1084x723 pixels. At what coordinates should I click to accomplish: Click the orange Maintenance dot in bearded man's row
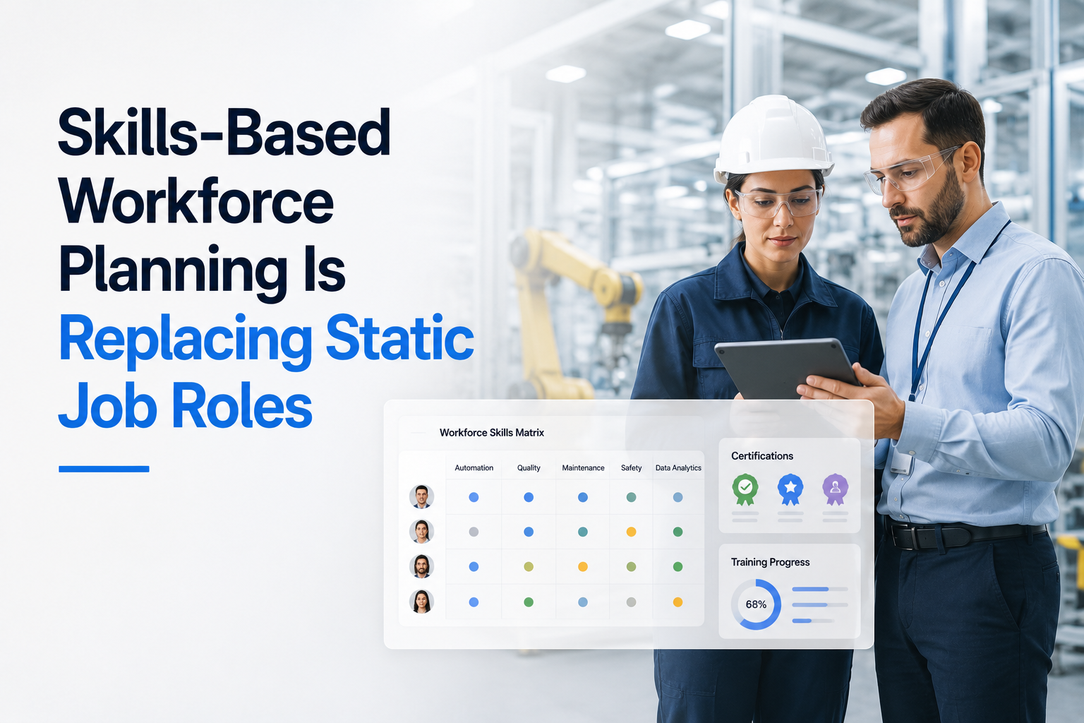click(583, 566)
